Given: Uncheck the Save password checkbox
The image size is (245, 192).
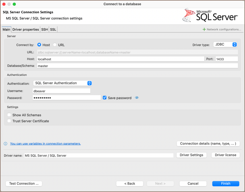Looking at the screenshot, I should [105, 98].
